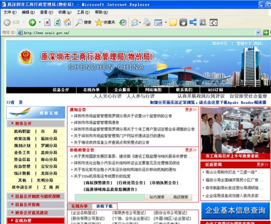The image size is (271, 224).
Task: Click the page icon in address bar
Action: tap(20, 32)
